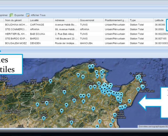Click the map marker beside Jendouba

46,103
